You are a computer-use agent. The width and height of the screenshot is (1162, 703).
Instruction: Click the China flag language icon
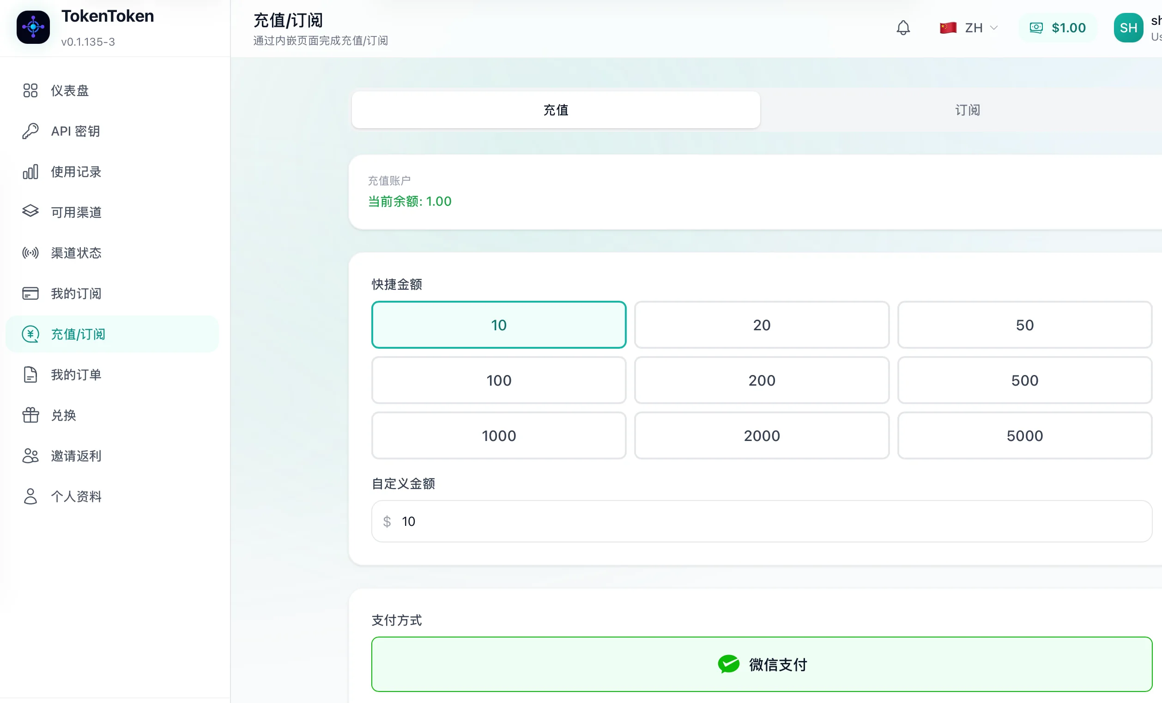(948, 28)
